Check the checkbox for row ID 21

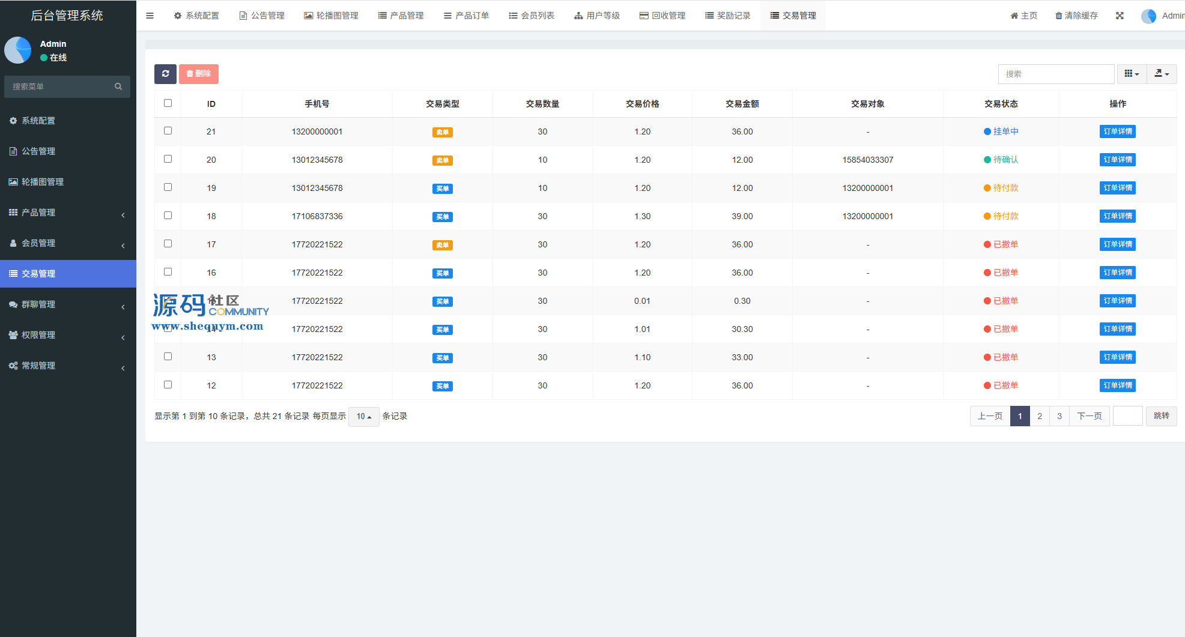[x=168, y=131]
